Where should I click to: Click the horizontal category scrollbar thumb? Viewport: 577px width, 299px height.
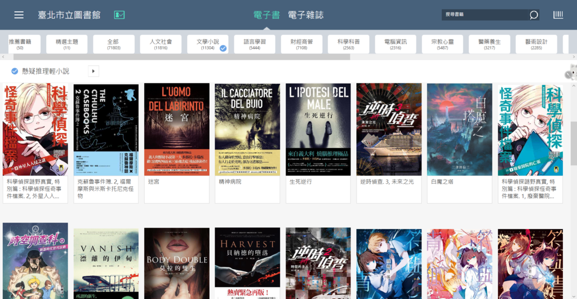(x=182, y=57)
